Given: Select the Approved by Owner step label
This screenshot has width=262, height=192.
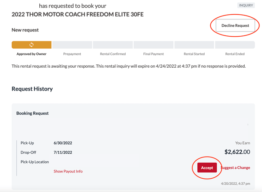Looking at the screenshot, I should coord(32,54).
